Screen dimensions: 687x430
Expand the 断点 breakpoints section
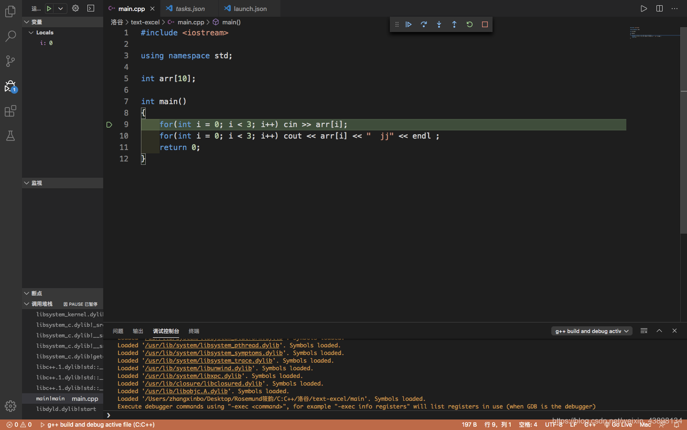click(63, 293)
